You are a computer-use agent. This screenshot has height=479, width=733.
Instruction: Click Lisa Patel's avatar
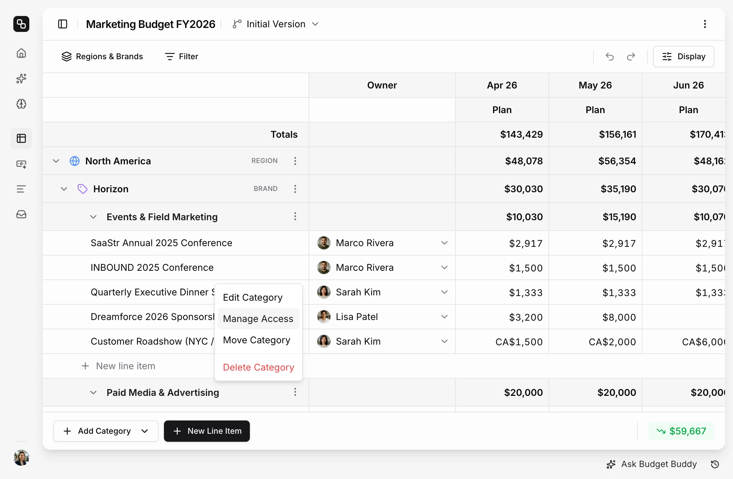324,317
